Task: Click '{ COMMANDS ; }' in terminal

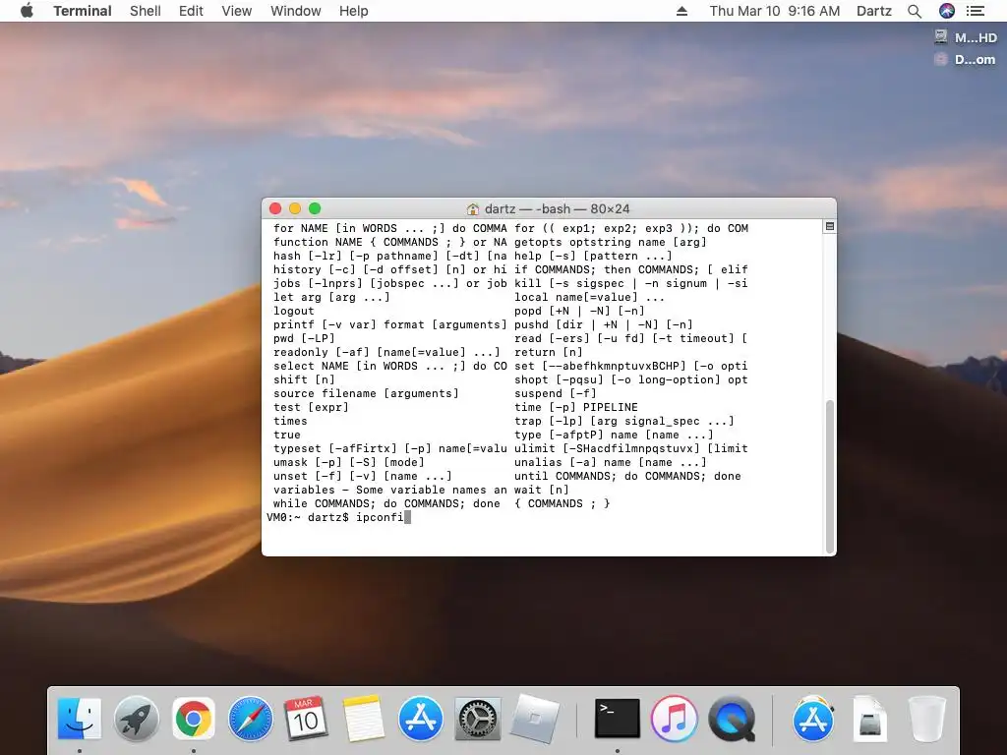Action: point(563,504)
